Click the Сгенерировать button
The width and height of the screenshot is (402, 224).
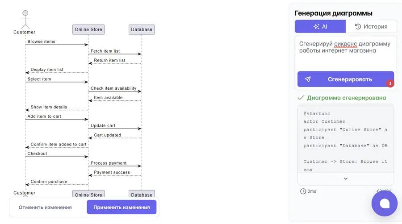(346, 79)
